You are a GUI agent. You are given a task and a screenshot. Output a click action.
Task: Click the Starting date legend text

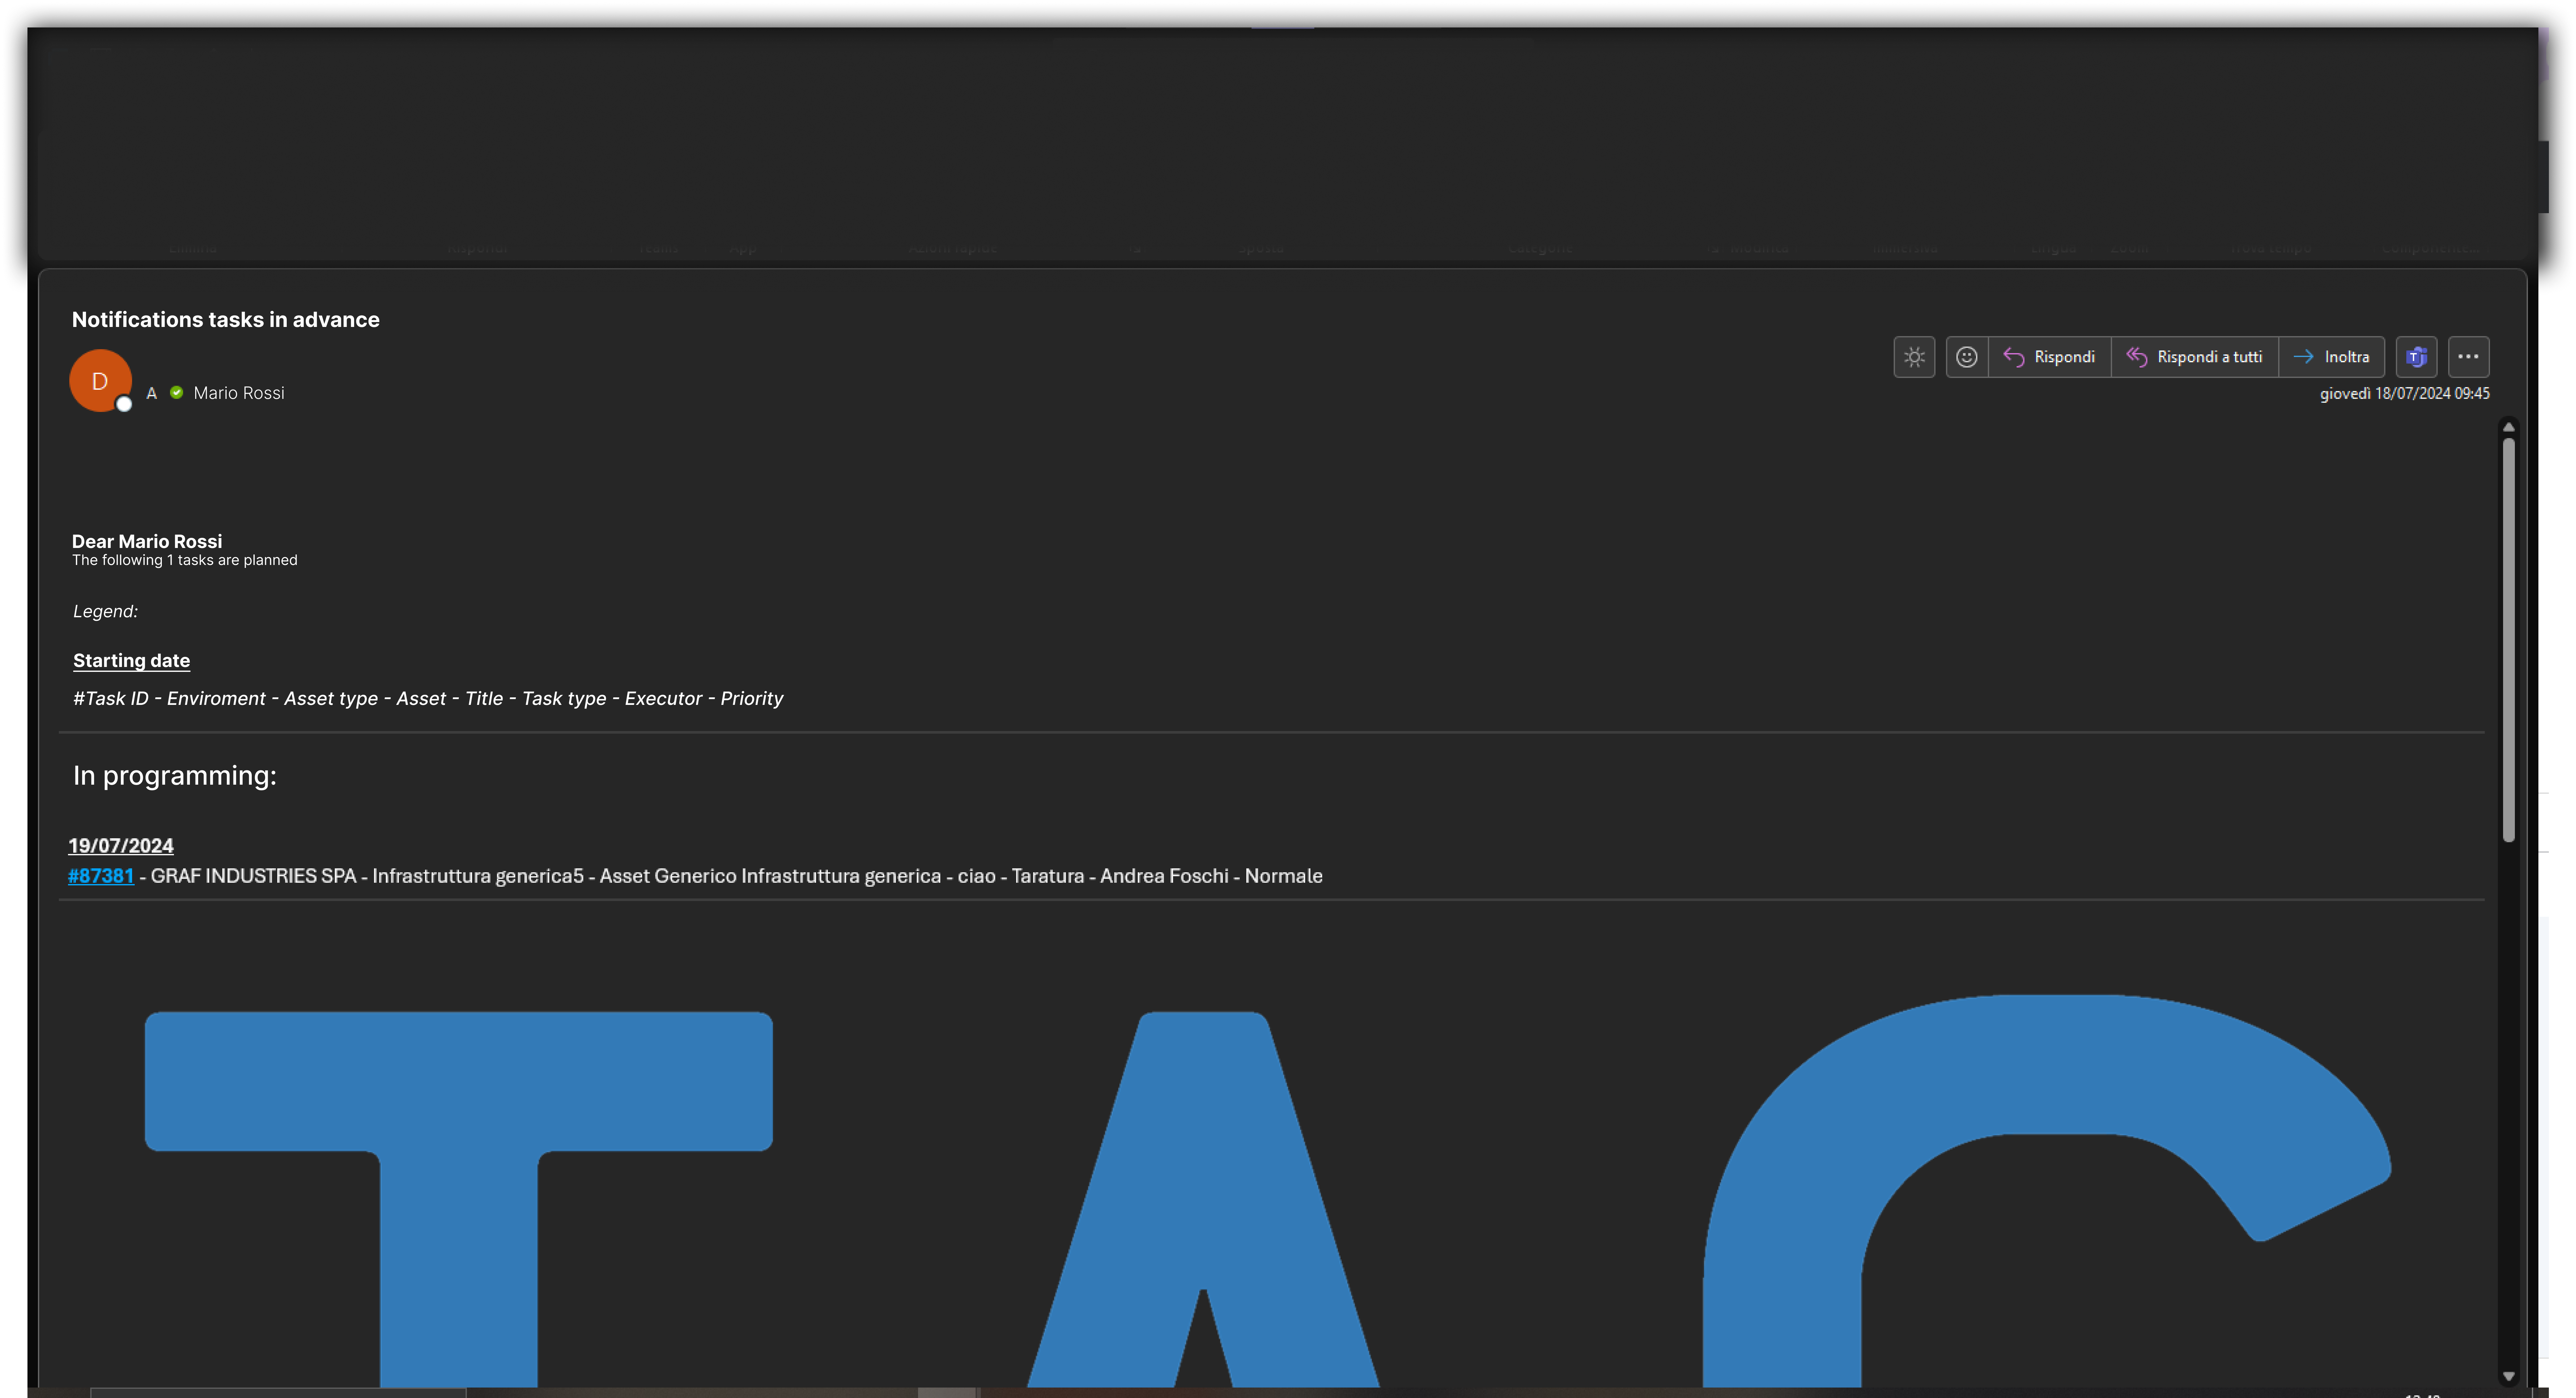[131, 661]
